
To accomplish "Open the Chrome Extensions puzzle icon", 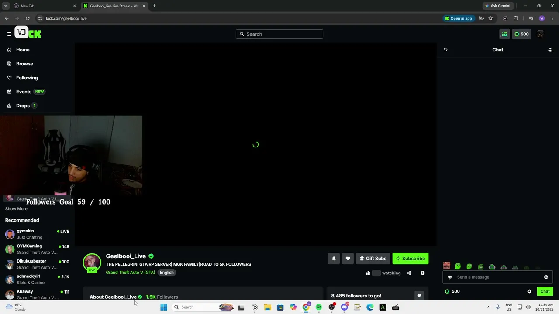I will pos(516,18).
